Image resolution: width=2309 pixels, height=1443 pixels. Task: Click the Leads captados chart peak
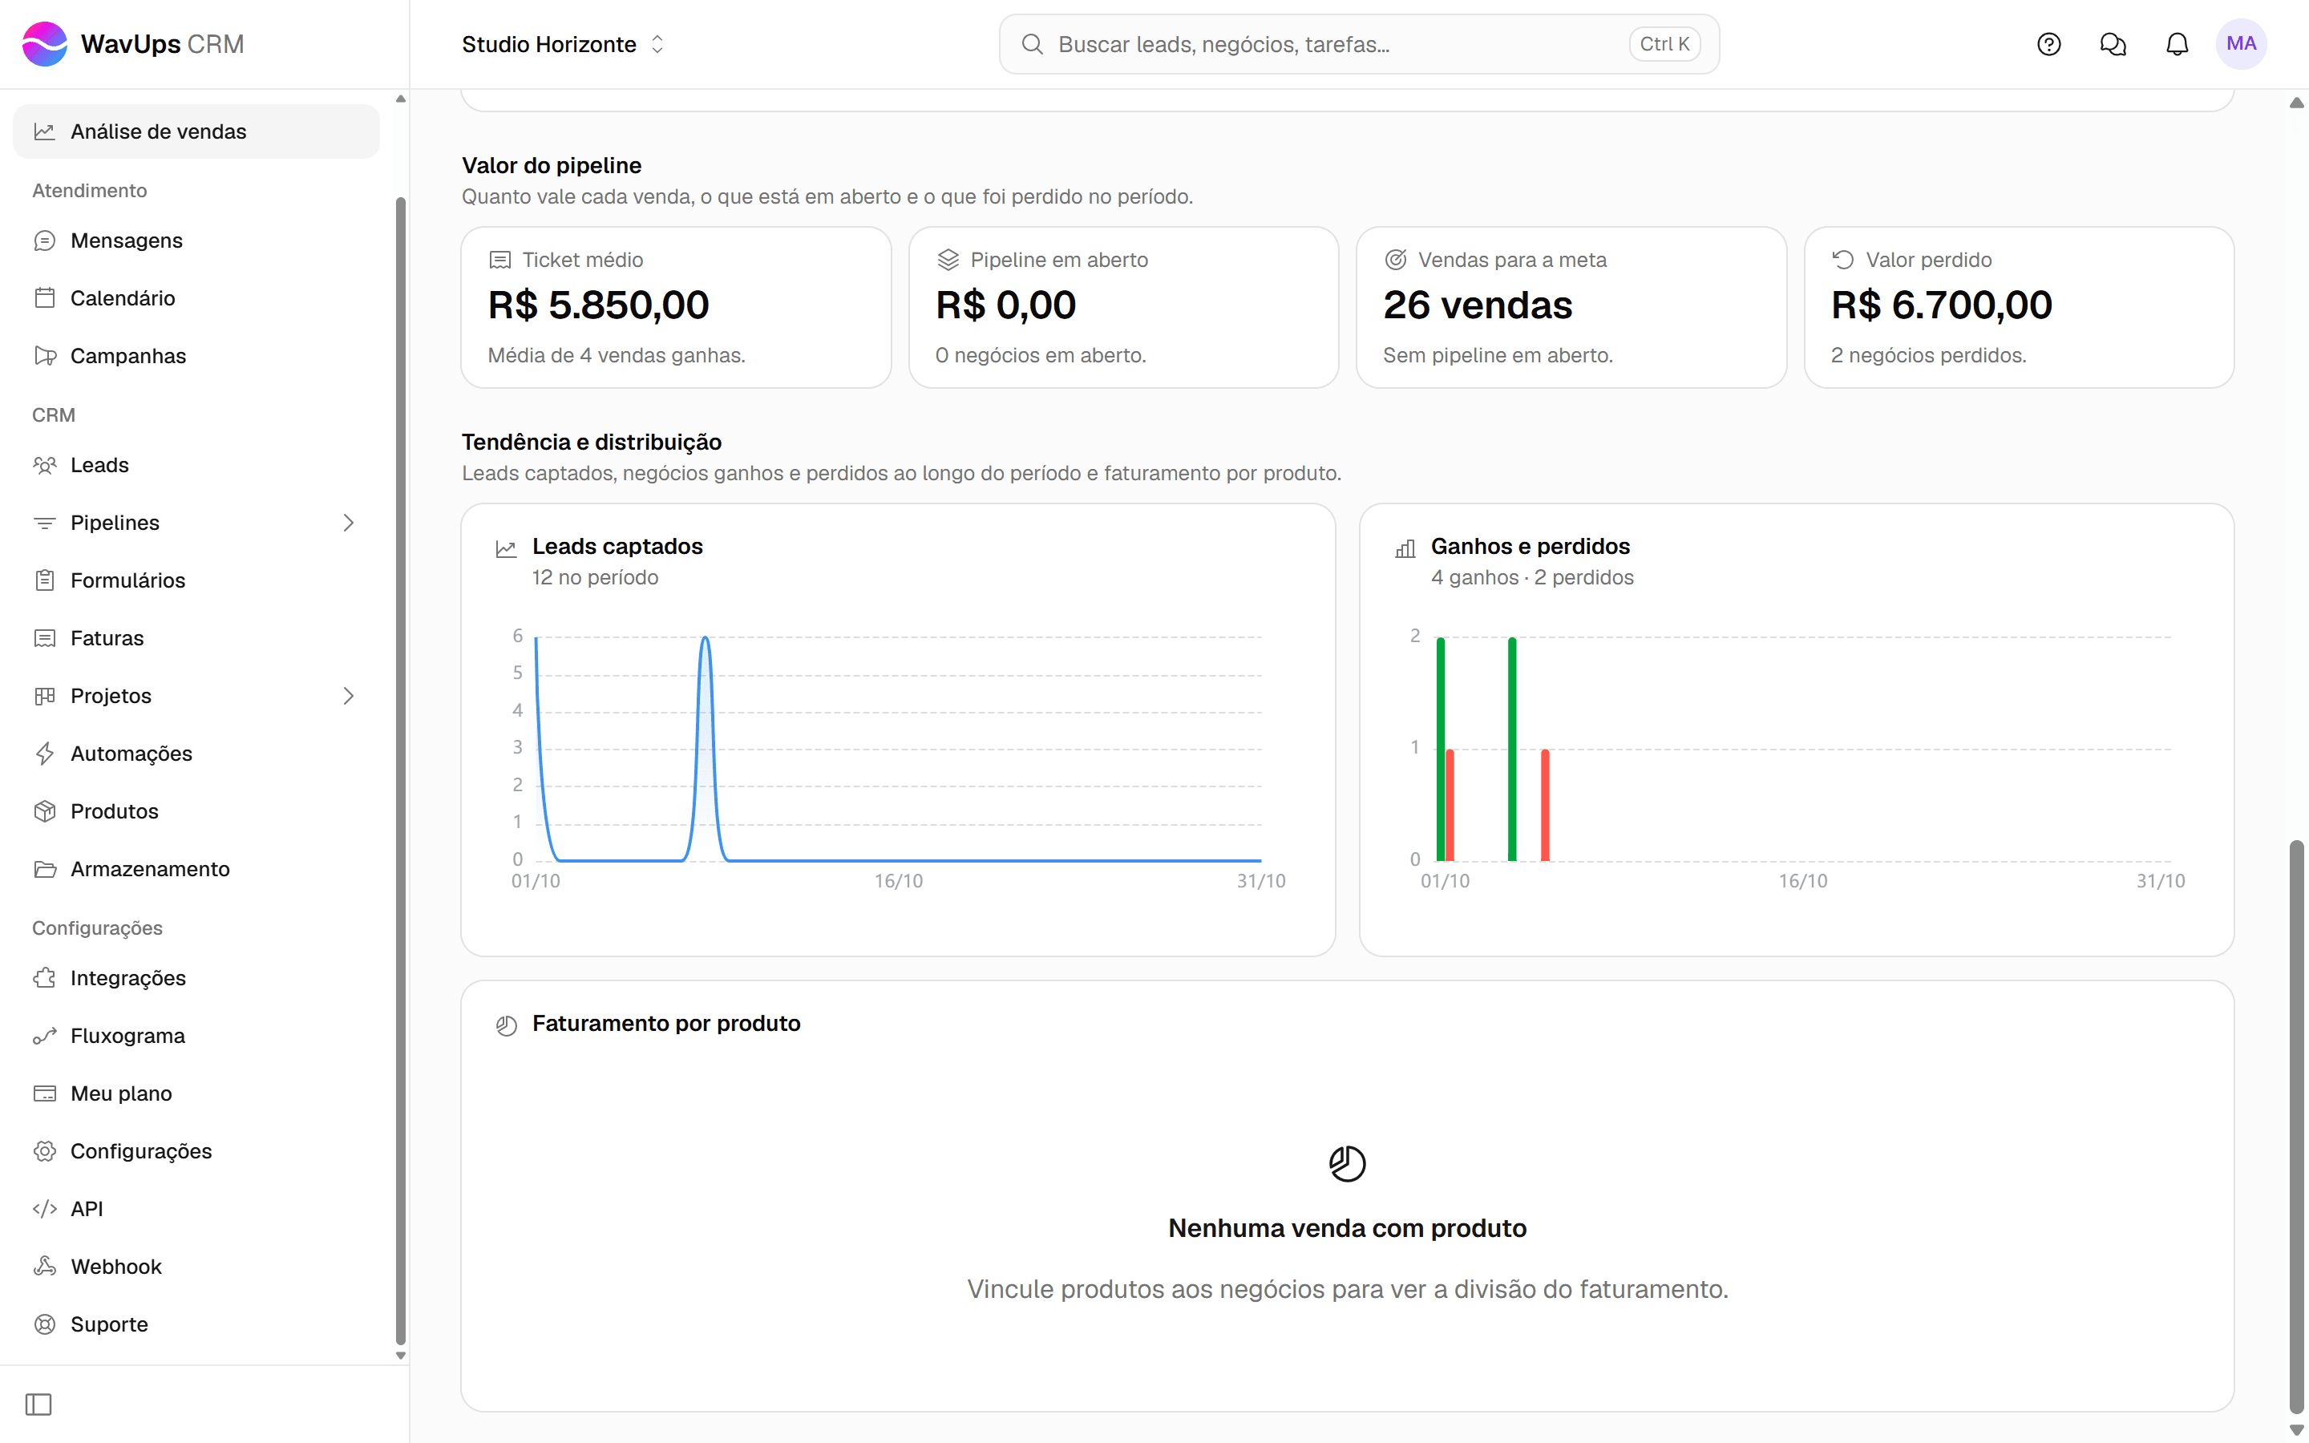coord(705,638)
